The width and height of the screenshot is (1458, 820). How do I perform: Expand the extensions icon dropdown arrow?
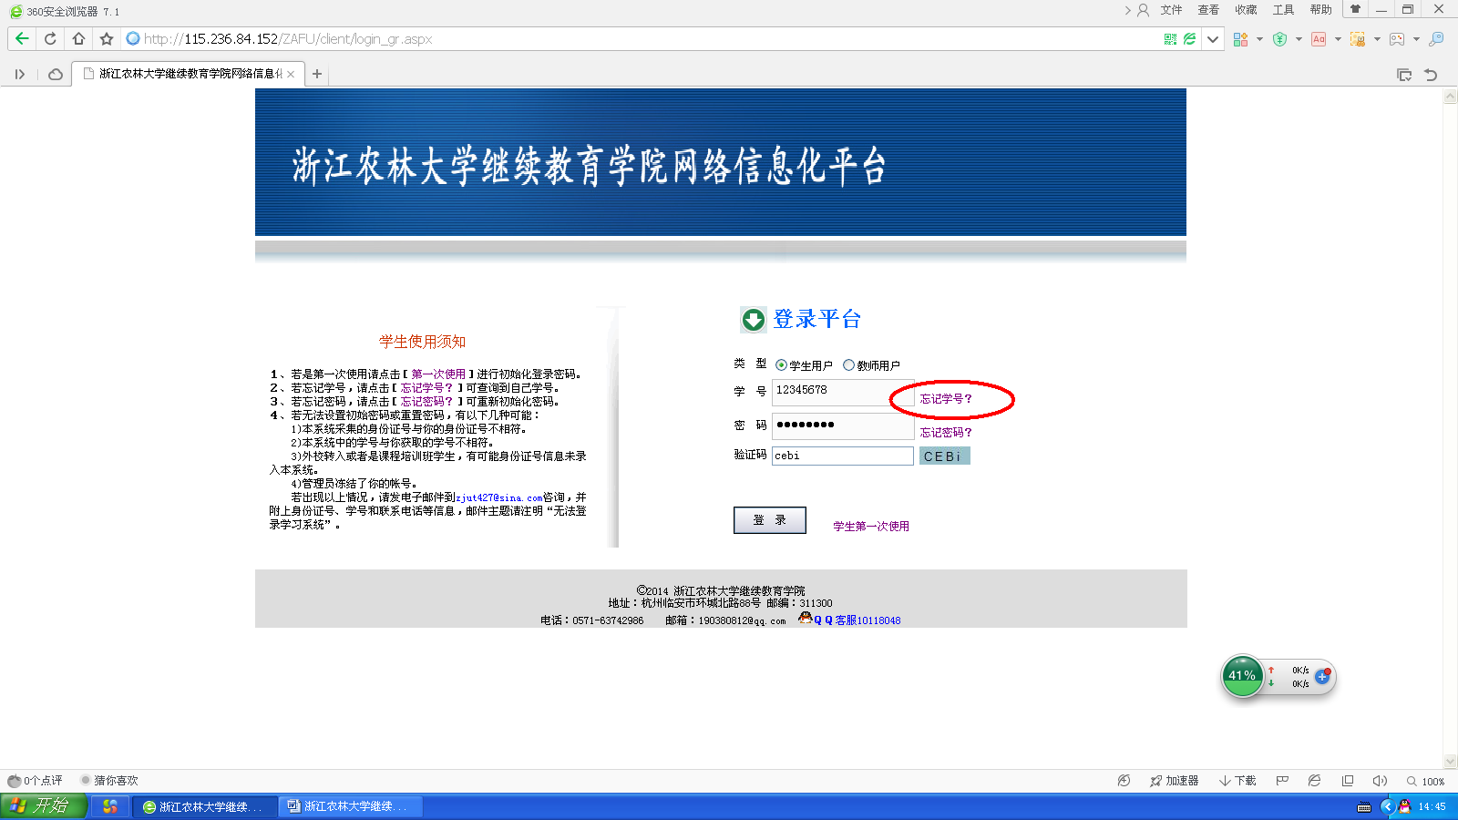[1259, 39]
